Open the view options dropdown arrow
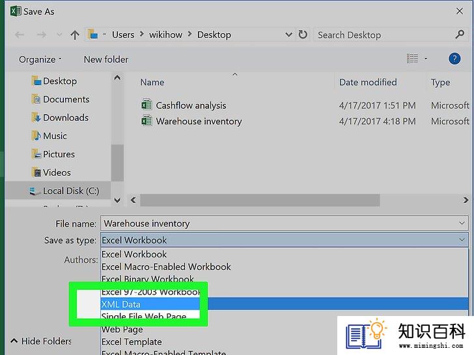 [426, 59]
